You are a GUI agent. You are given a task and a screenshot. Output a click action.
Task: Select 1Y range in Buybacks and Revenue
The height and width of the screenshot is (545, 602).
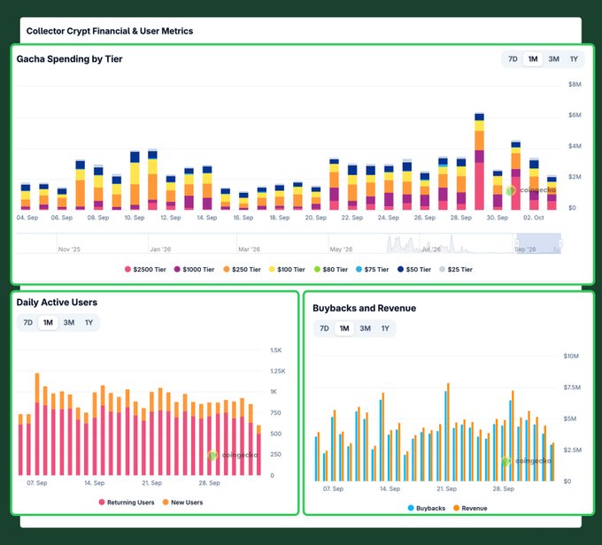point(385,328)
